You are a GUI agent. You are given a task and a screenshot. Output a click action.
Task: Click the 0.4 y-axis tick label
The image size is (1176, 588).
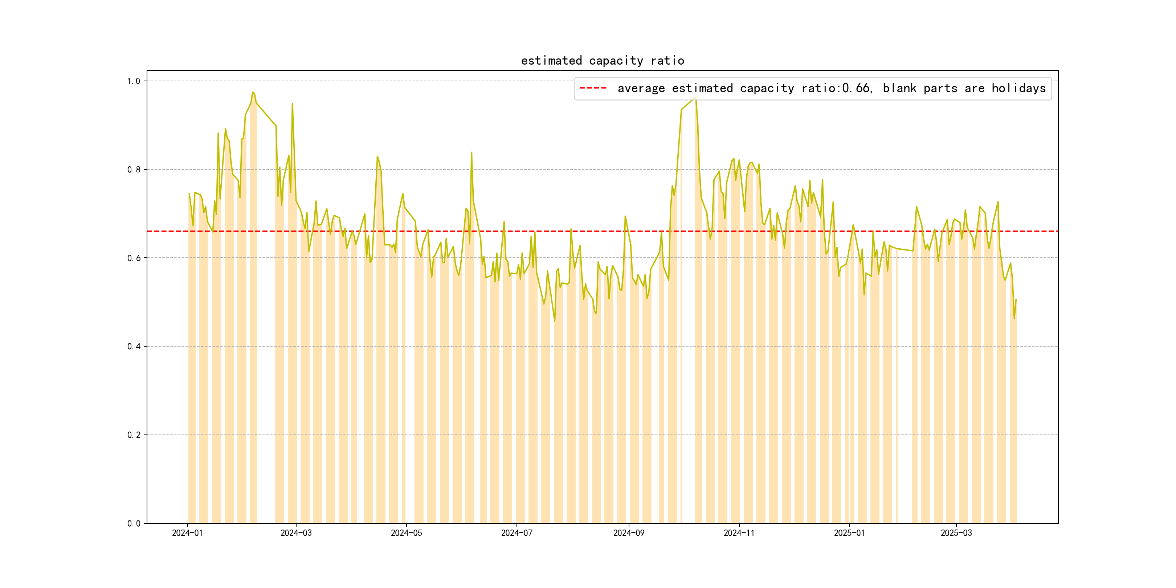(x=133, y=347)
